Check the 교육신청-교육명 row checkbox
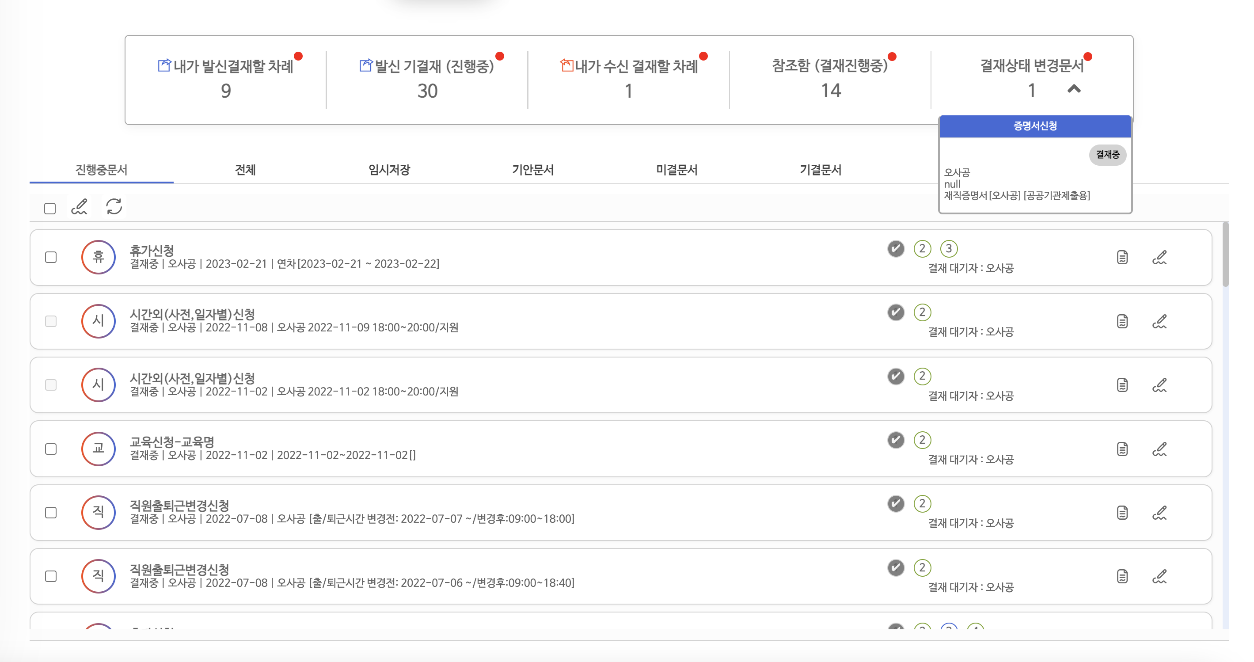 coord(51,449)
